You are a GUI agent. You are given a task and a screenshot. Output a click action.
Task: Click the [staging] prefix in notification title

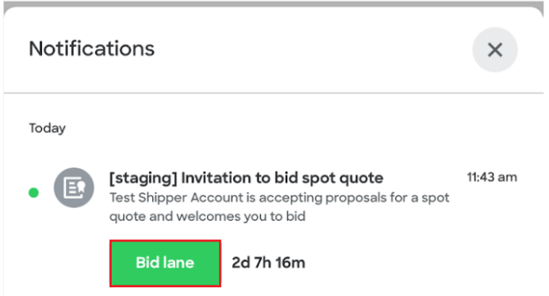144,178
